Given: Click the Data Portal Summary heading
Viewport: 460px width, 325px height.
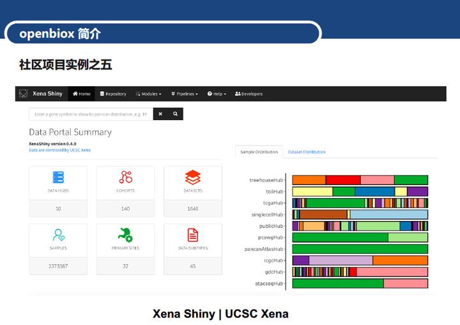Looking at the screenshot, I should click(70, 132).
